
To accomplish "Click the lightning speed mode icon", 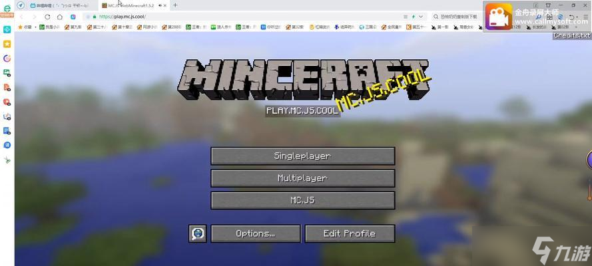I will tap(414, 17).
